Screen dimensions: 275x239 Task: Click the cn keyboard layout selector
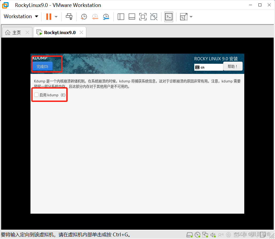pyautogui.click(x=209, y=67)
